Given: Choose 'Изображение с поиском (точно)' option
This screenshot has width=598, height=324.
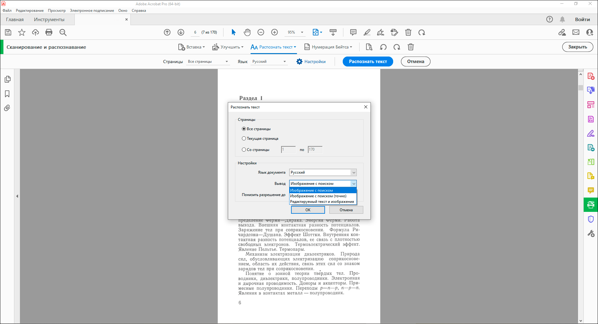Looking at the screenshot, I should click(318, 196).
